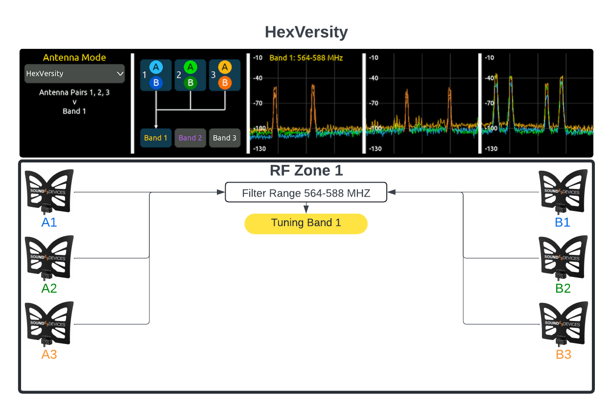Choose the Band 3 button
The image size is (613, 412).
pyautogui.click(x=225, y=138)
